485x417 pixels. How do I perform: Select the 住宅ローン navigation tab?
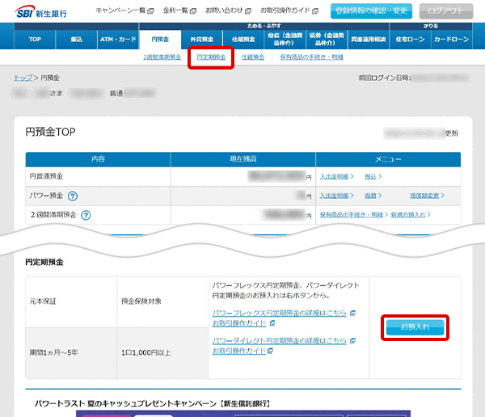pyautogui.click(x=410, y=40)
